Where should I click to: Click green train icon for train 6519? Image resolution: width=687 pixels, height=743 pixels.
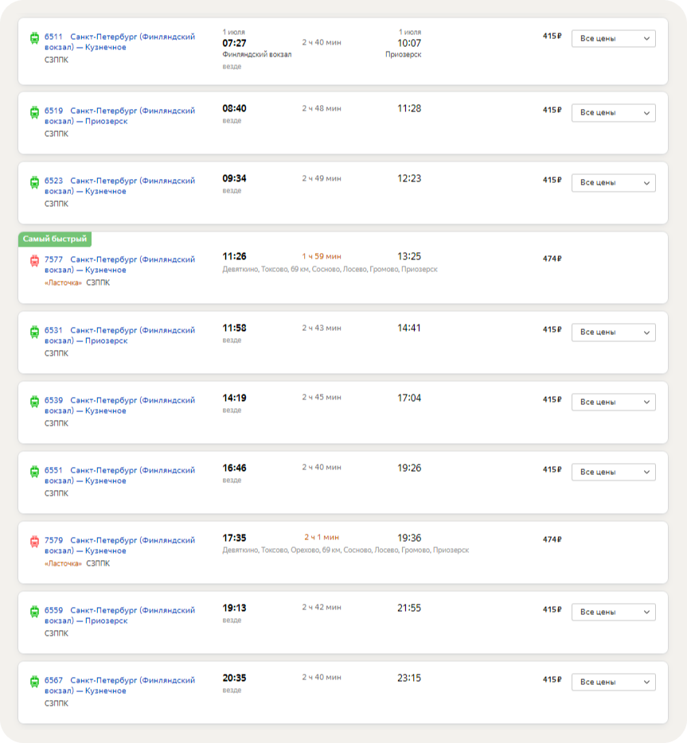point(34,111)
